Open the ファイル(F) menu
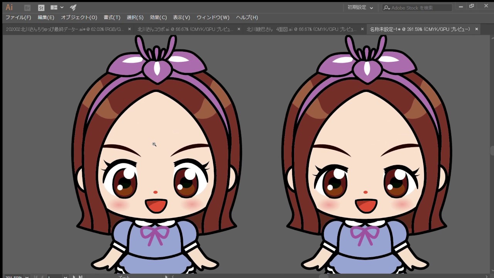Screen dimensions: 494x278 coord(18,17)
